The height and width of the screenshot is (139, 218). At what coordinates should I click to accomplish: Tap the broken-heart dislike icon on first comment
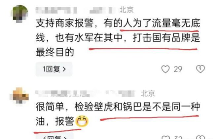coord(200,69)
